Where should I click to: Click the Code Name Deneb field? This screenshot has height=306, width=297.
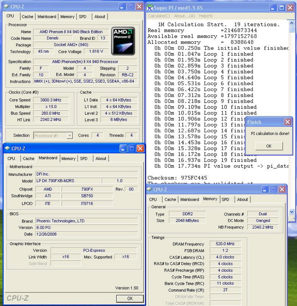[x=53, y=38]
